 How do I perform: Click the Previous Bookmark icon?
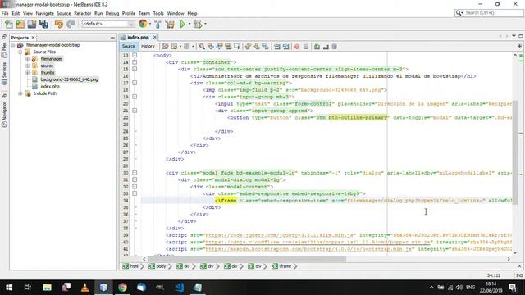[248, 47]
